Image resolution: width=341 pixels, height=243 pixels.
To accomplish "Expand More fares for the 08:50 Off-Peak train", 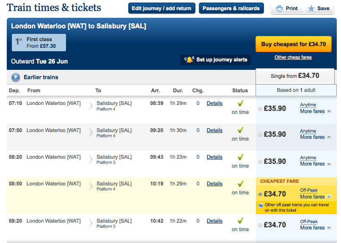I will tap(315, 197).
